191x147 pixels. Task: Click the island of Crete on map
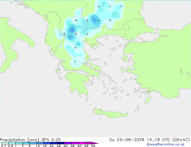tap(110, 113)
